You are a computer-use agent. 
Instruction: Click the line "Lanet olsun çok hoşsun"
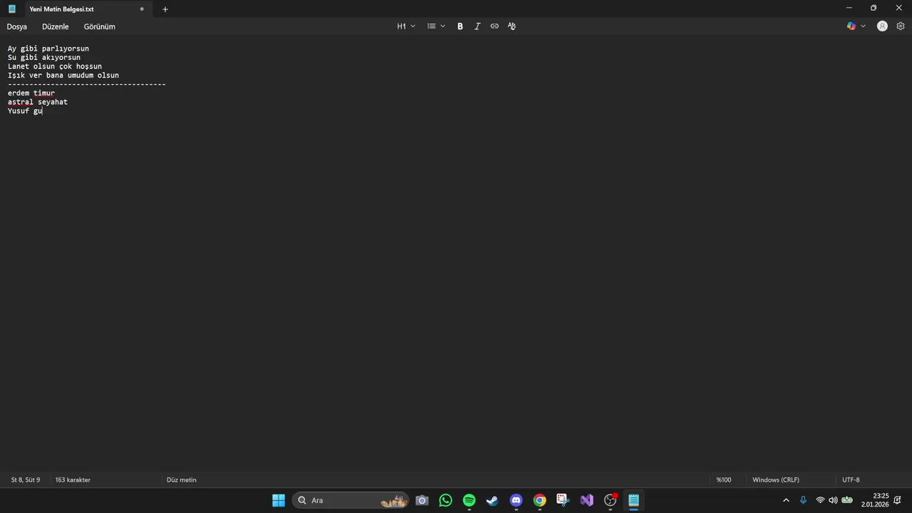pos(55,66)
